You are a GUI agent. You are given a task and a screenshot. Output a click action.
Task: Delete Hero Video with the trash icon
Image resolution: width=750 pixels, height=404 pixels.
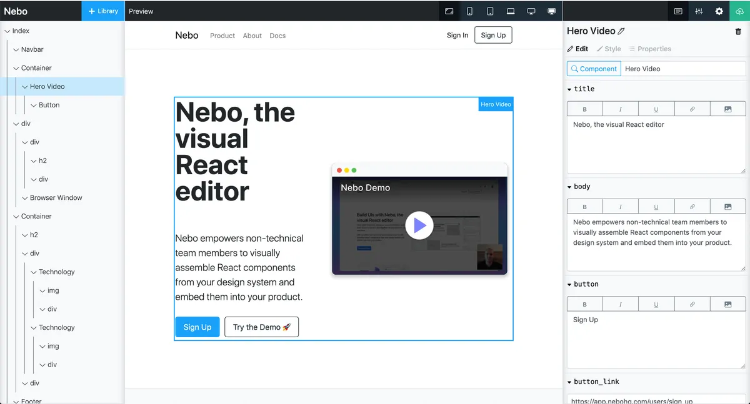point(738,31)
